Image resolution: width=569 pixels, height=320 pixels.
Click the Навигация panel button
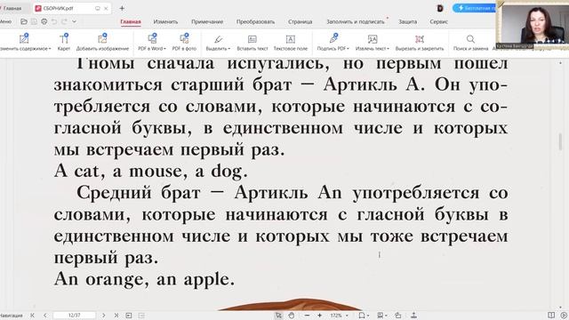click(12, 316)
